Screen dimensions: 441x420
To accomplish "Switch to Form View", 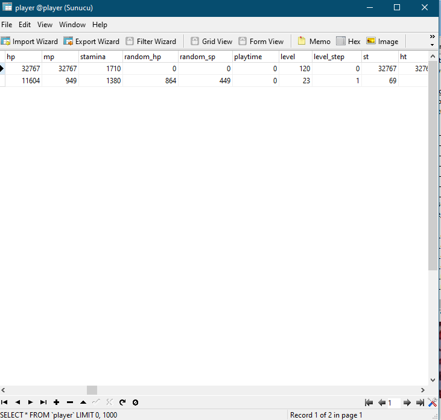I will coord(261,42).
